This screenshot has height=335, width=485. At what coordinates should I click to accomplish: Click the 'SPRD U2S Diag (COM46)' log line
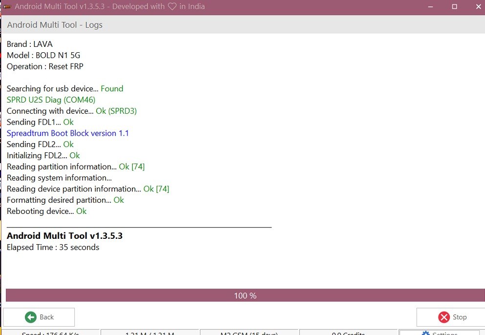click(x=51, y=100)
